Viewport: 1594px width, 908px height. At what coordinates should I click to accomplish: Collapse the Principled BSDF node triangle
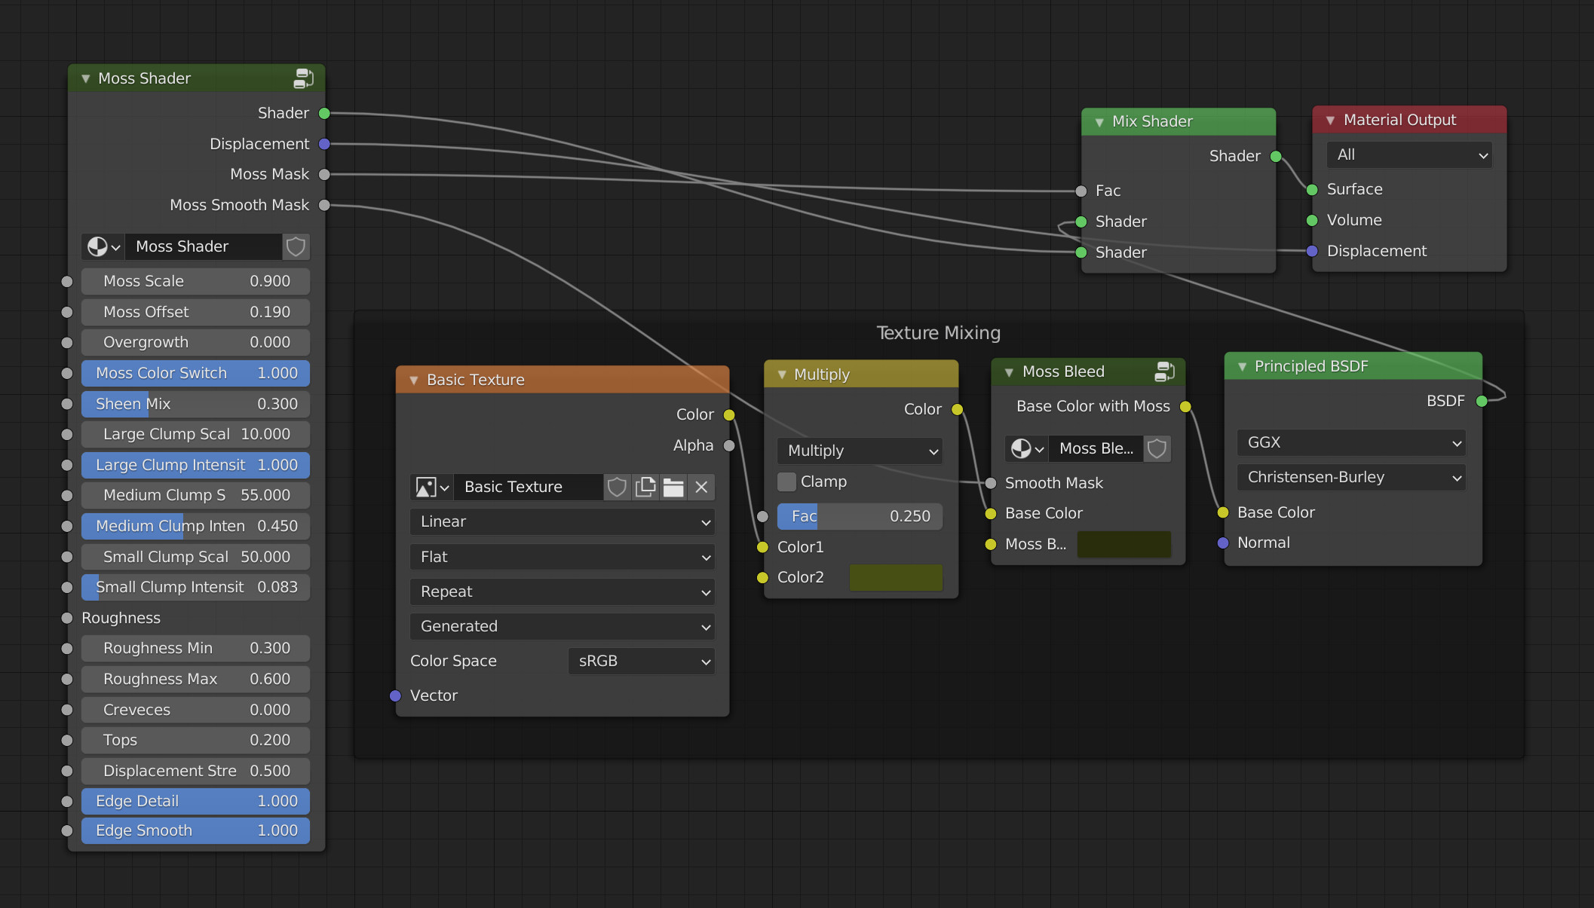tap(1242, 367)
